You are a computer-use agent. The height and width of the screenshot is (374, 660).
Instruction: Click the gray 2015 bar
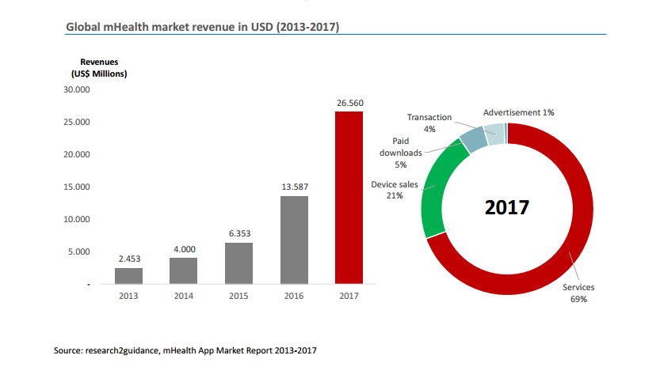click(x=238, y=263)
